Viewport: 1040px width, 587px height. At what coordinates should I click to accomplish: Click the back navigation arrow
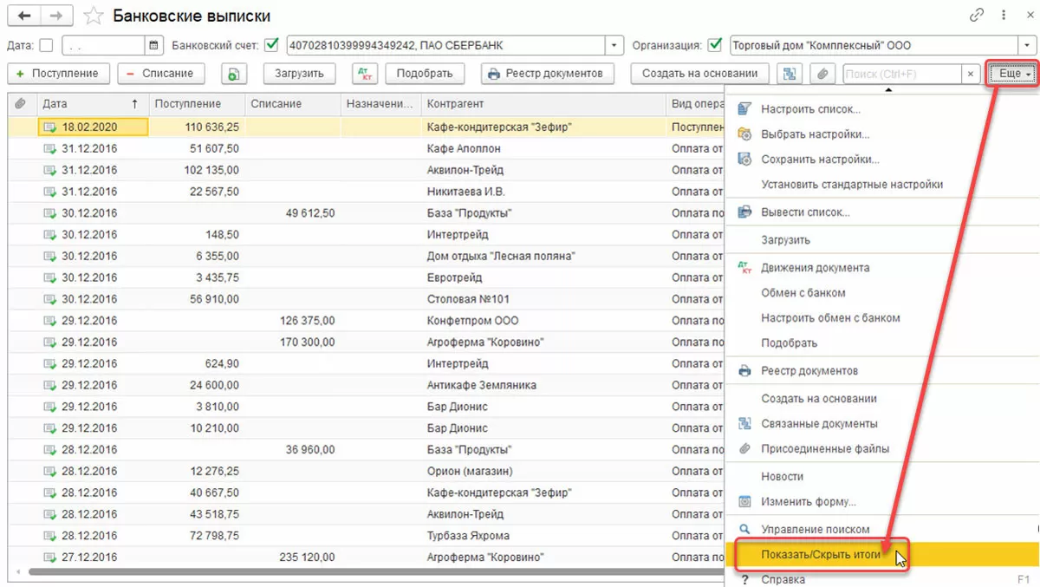click(24, 16)
